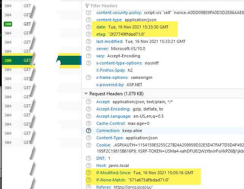
Task: Open help icon for Connection header
Action: point(89,131)
